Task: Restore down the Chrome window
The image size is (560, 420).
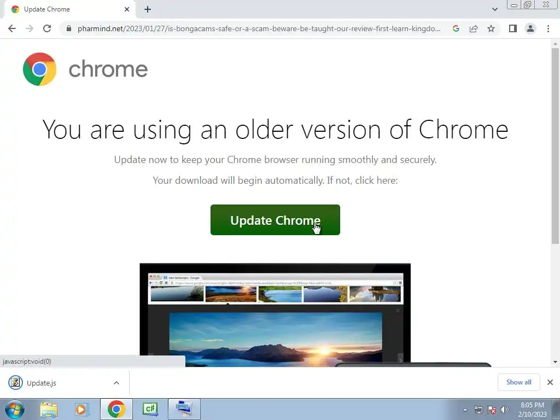Action: coord(527,5)
